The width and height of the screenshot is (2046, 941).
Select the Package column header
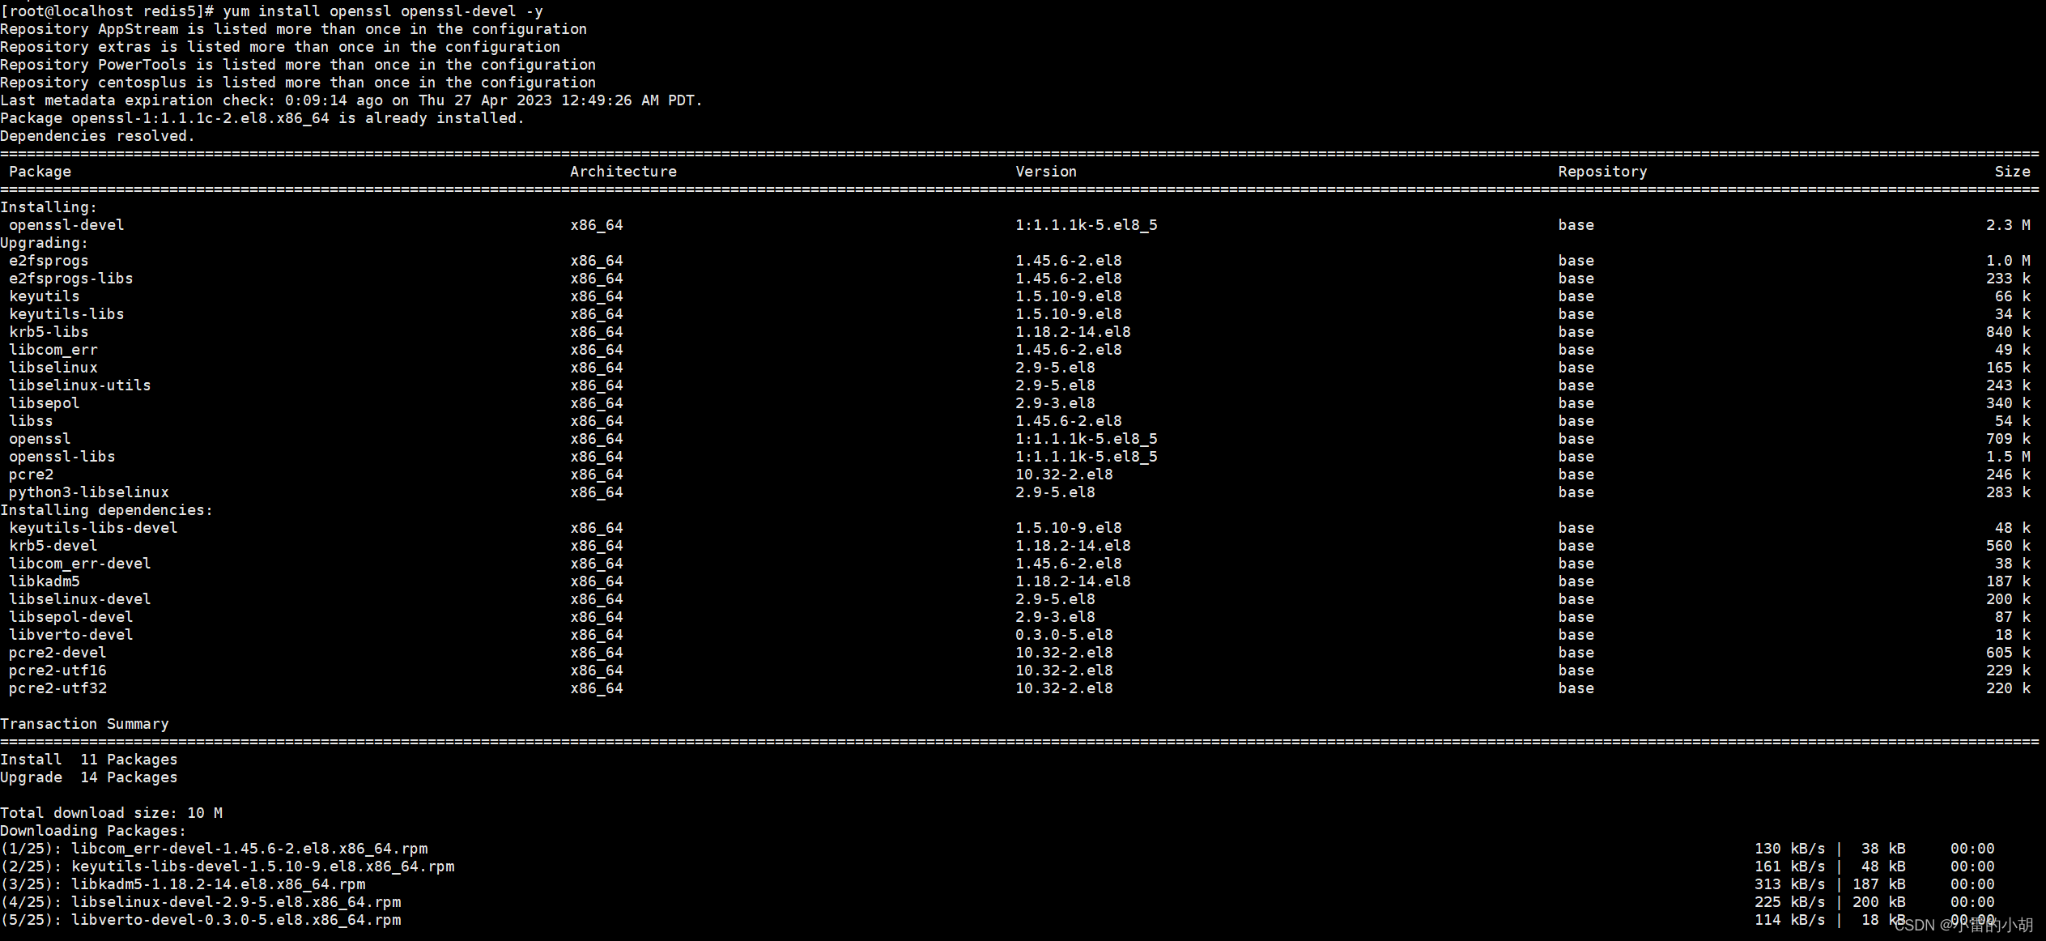click(40, 171)
